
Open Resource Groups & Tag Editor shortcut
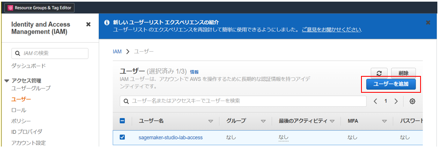tap(39, 8)
